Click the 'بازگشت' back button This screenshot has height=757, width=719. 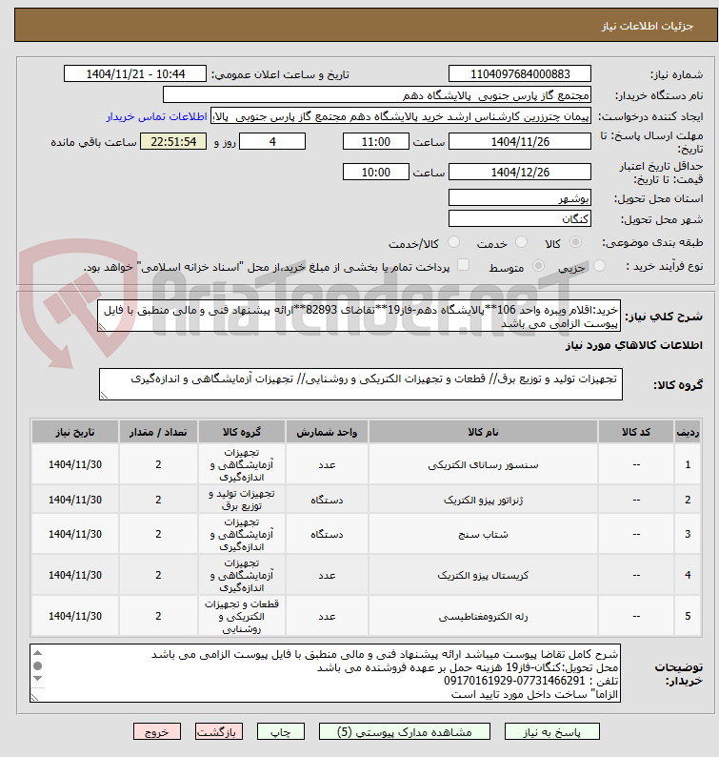coord(218,732)
